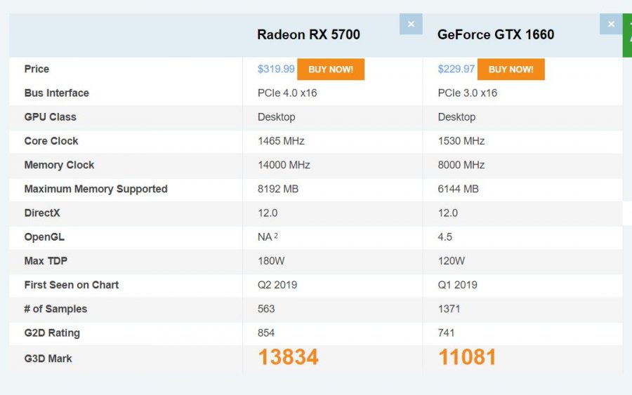Open the footnote 2 superscript beside NA
The height and width of the screenshot is (395, 632).
click(x=276, y=236)
